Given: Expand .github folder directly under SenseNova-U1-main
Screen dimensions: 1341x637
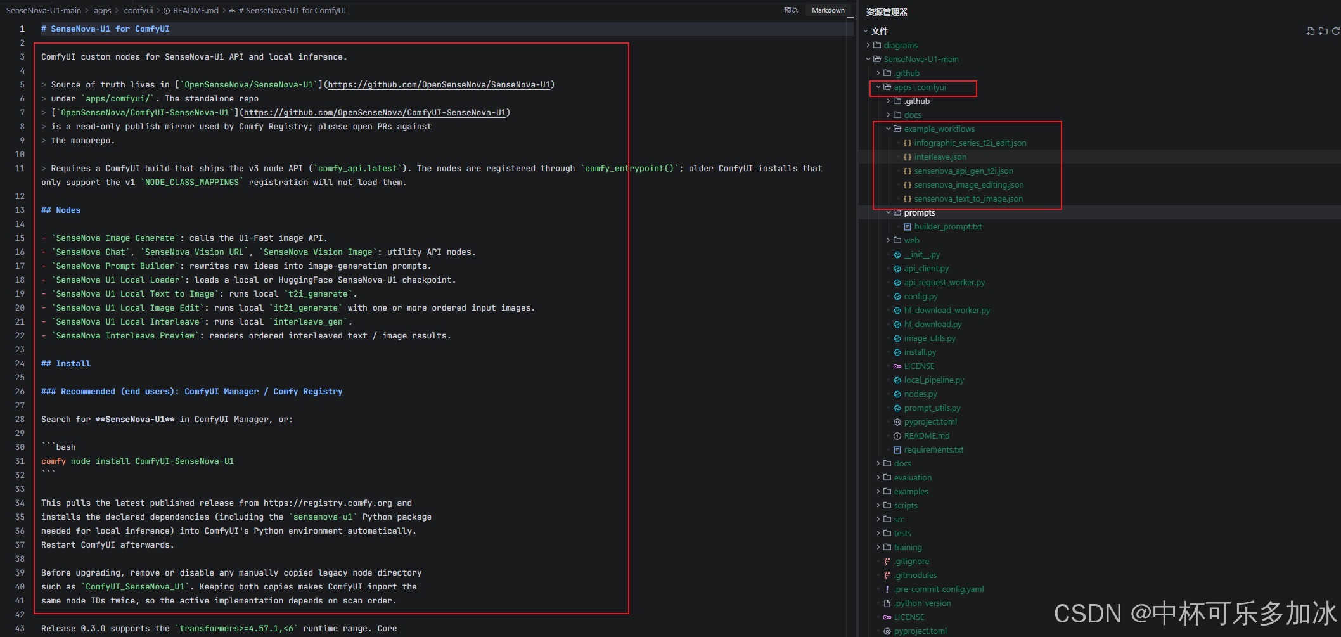Looking at the screenshot, I should click(x=878, y=73).
